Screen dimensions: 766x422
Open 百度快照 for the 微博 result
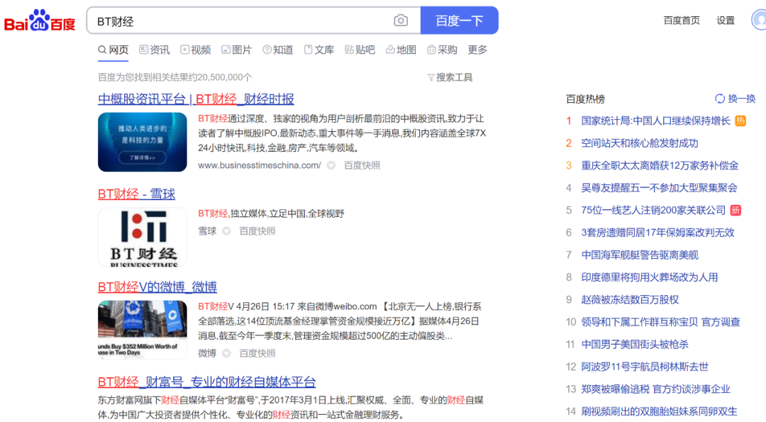click(x=257, y=354)
